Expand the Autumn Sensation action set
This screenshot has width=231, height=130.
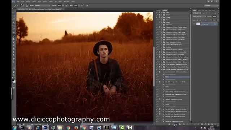162,67
